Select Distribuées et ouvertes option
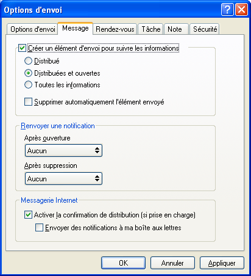The width and height of the screenshot is (251, 276). 28,73
